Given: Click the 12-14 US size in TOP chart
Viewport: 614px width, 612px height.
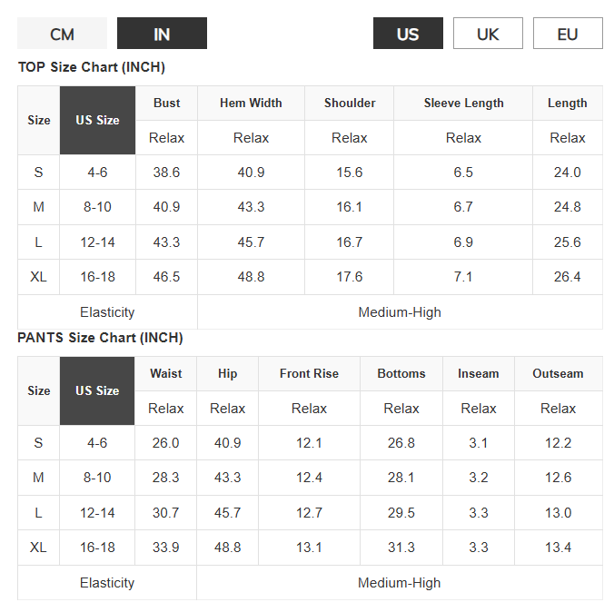Looking at the screenshot, I should point(97,242).
